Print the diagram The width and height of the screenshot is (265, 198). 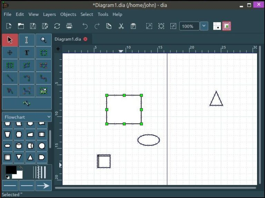(x=69, y=26)
